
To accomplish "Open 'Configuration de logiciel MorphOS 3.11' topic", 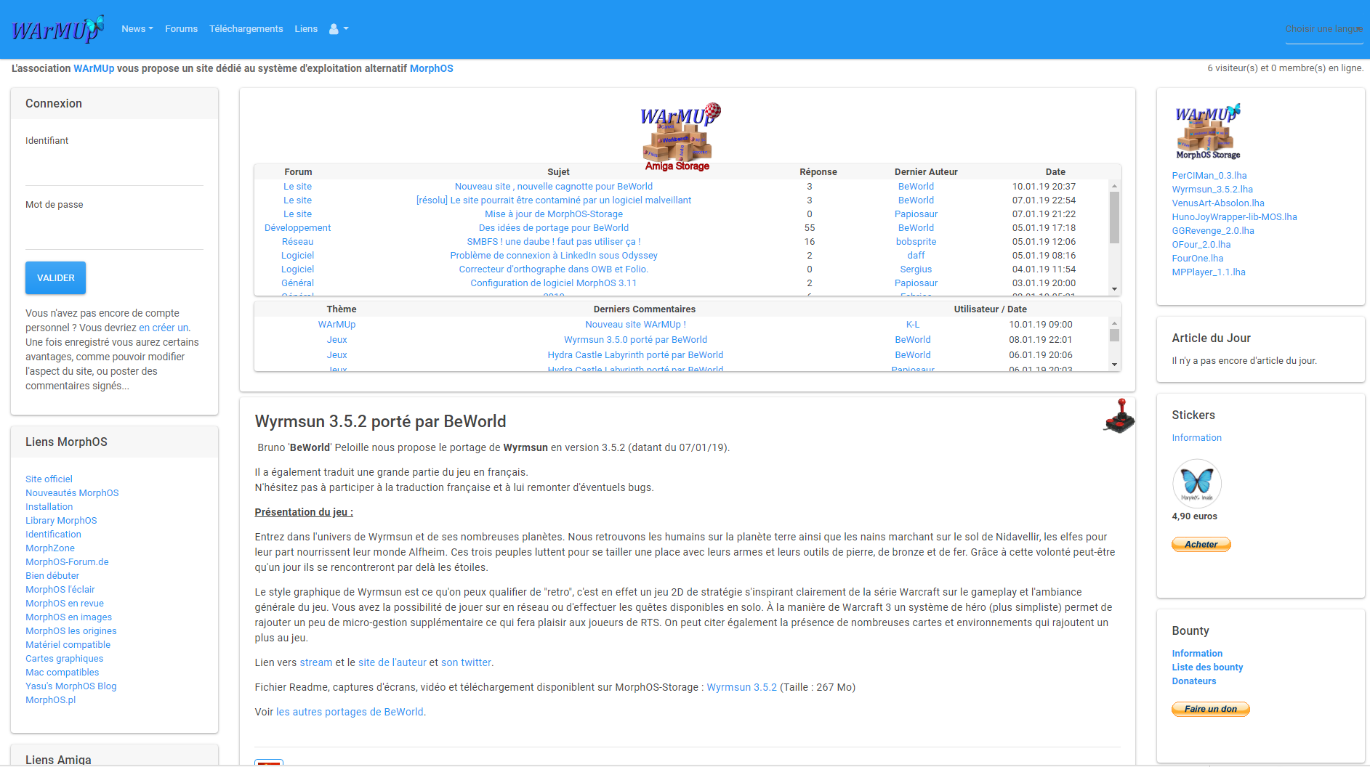I will click(x=554, y=283).
